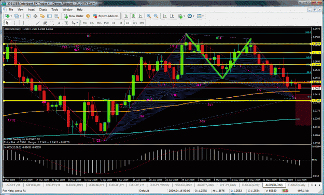
Task: Switch chart to Bar Chart mode
Action: click(126, 16)
